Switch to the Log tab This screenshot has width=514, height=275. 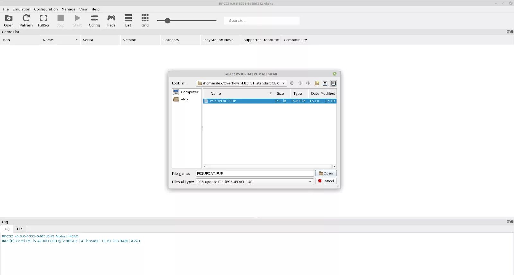(6, 229)
